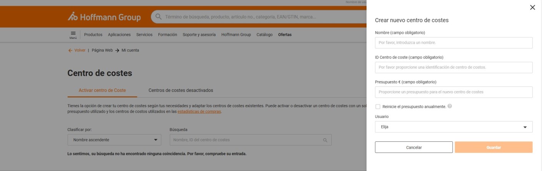
Task: Open the hamburger Menú icon
Action: tap(73, 35)
